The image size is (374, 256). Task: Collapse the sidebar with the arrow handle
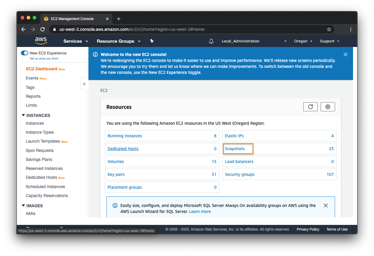(x=84, y=84)
